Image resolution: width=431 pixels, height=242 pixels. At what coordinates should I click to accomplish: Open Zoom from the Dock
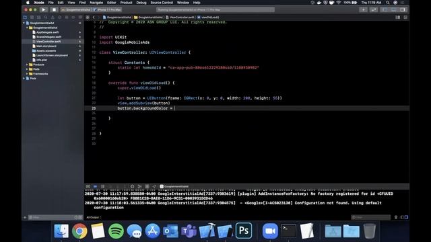[x=270, y=231]
